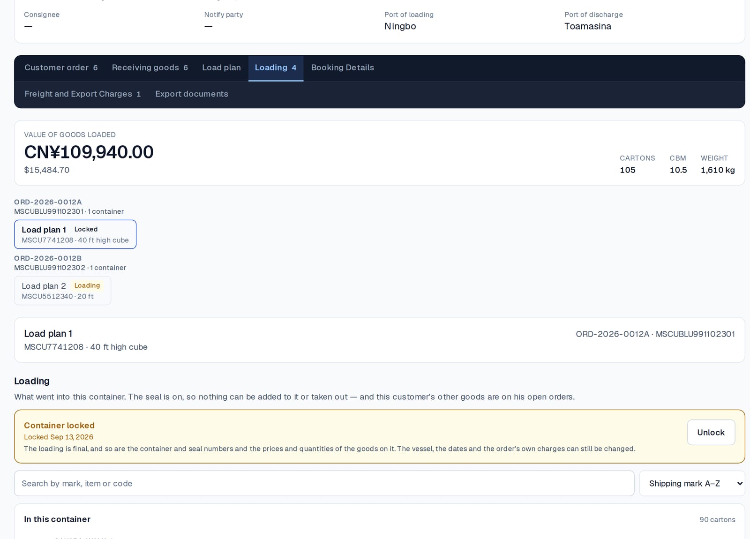Open the Customer order tab
The image size is (750, 539).
61,68
